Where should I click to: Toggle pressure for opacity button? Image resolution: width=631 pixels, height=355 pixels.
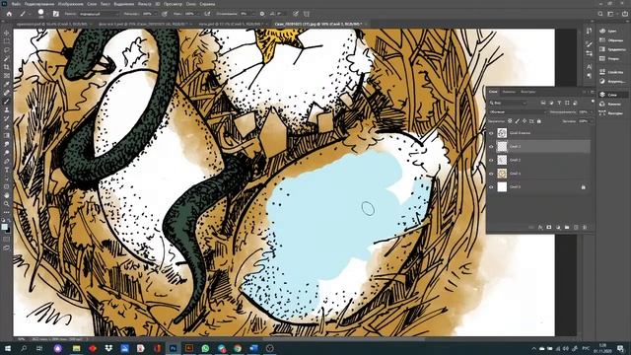point(165,14)
